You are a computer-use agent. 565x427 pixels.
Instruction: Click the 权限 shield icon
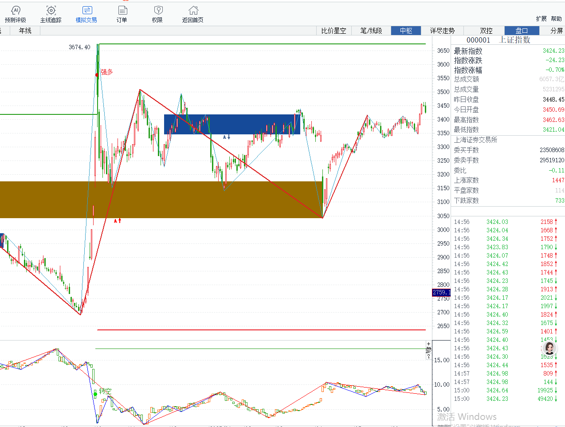(157, 14)
